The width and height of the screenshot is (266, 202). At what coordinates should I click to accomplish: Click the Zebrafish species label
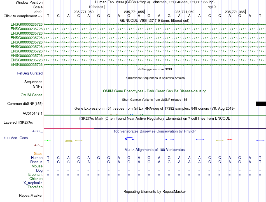[35, 187]
